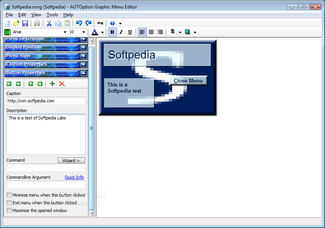The image size is (325, 228).
Task: Click the Command input field
Action: pos(46,168)
